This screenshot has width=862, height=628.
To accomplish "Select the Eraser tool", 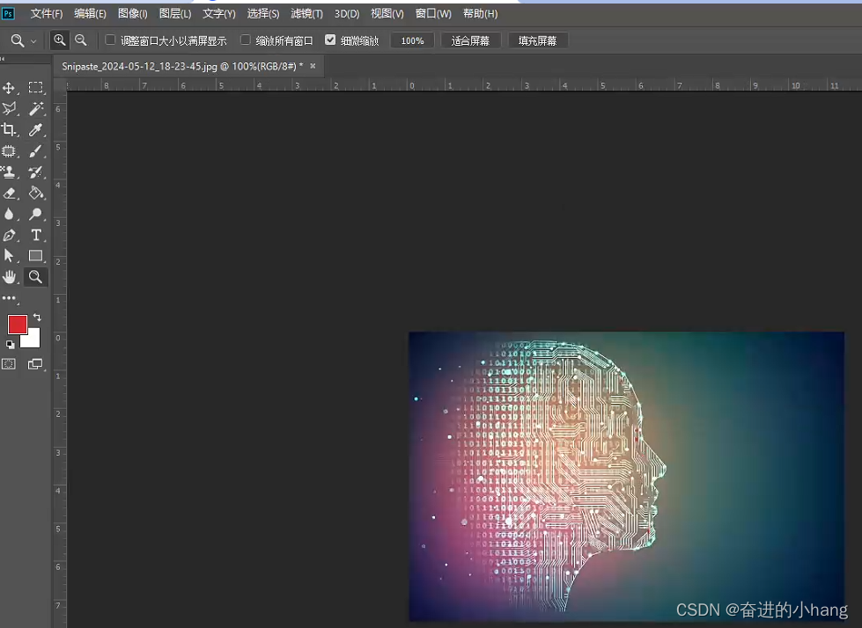I will click(9, 194).
